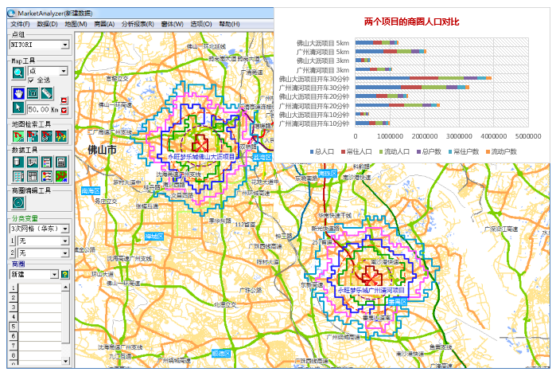Select trade area list row 6
The width and height of the screenshot is (556, 372).
36,336
